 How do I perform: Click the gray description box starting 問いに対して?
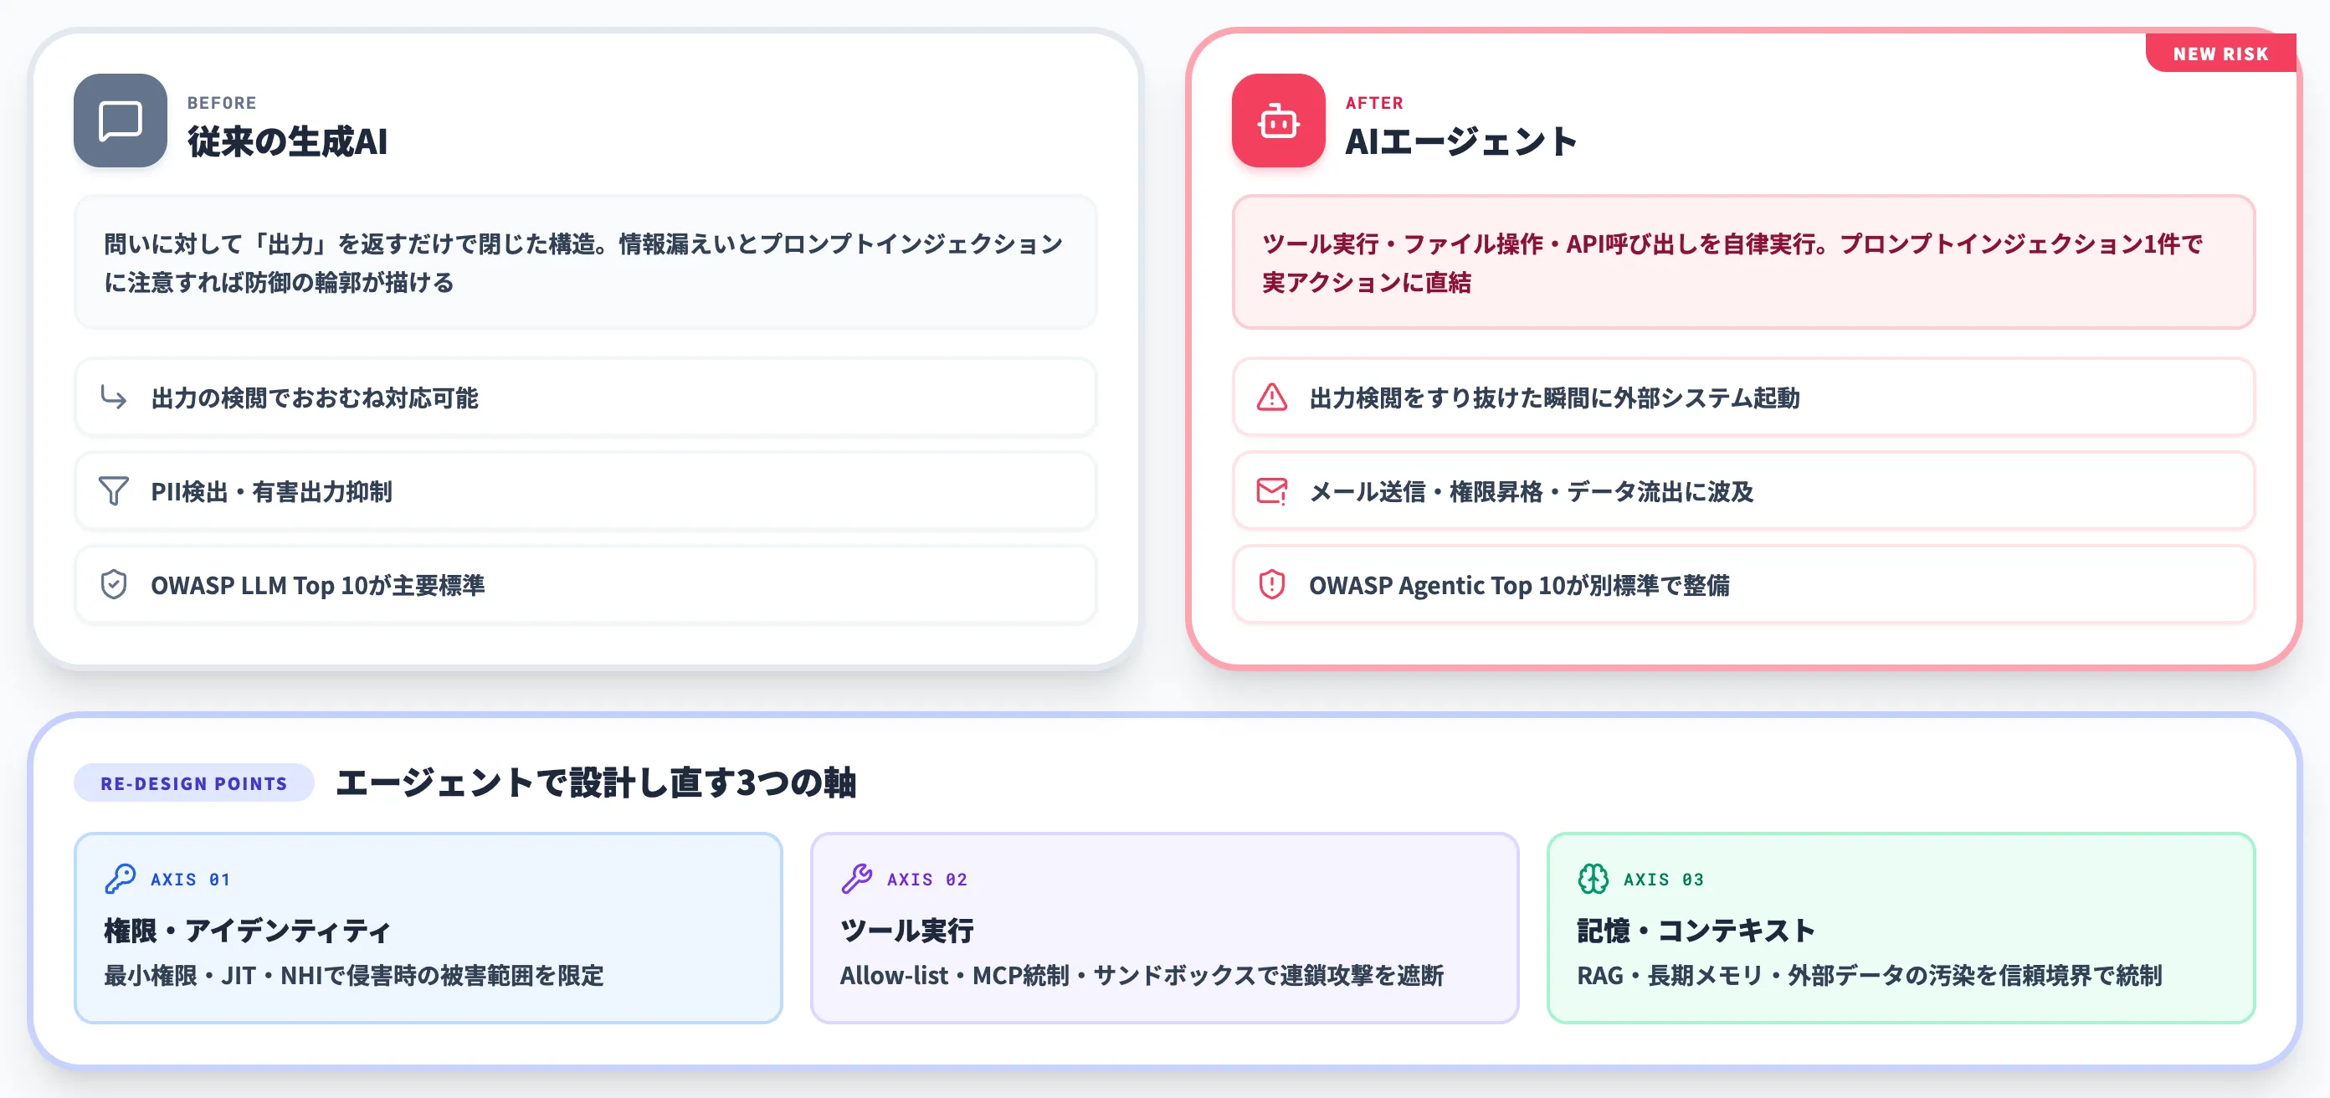(585, 262)
